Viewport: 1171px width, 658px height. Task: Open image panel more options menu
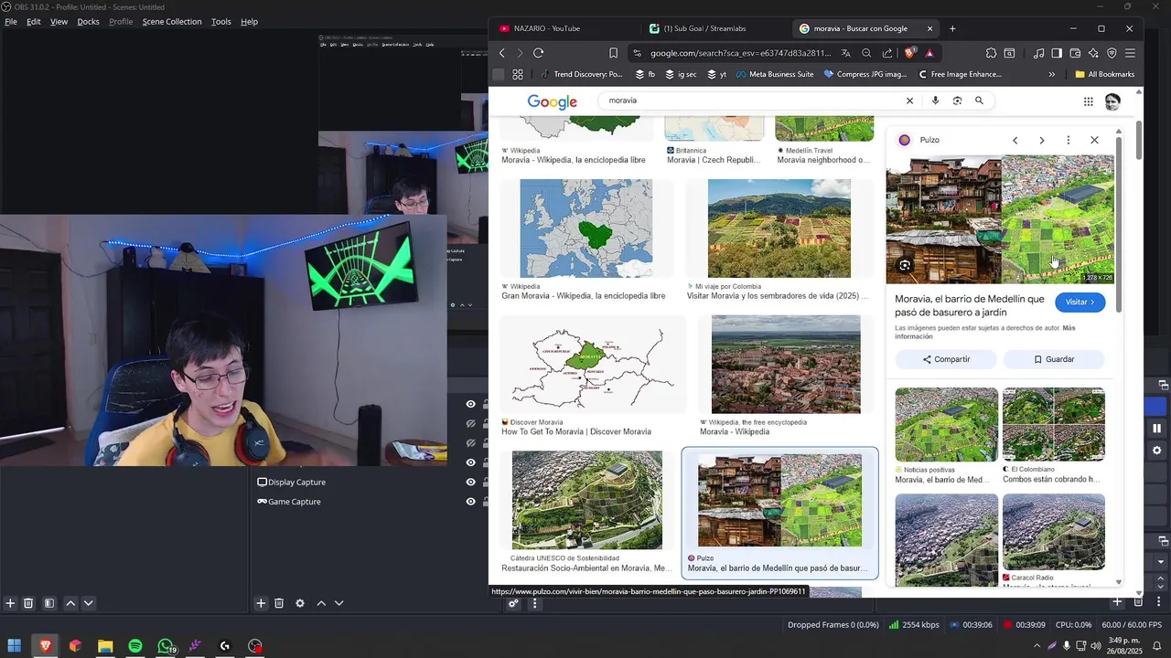point(1068,140)
